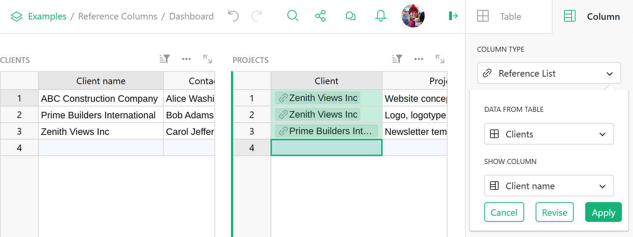Click the Cancel button

[x=504, y=213]
